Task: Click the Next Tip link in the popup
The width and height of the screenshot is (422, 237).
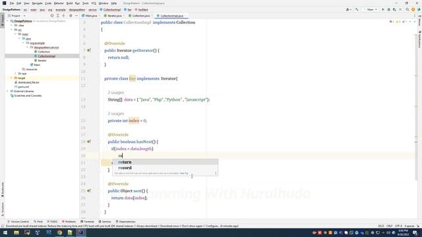Action: pyautogui.click(x=184, y=173)
